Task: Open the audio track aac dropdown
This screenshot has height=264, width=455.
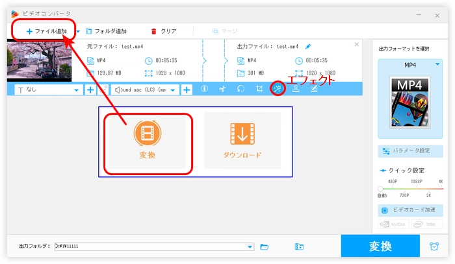Action: [x=174, y=90]
